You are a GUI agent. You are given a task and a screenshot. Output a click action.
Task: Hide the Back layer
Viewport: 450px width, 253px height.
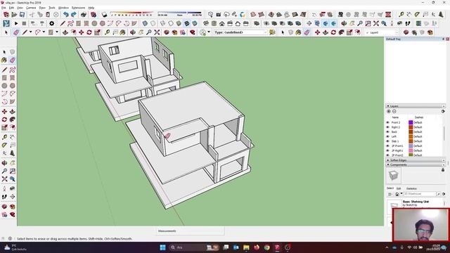tap(387, 132)
